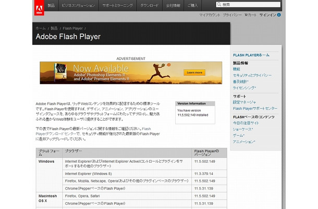Go to Flash Player in the breadcrumb
Image resolution: width=318 pixels, height=209 pixels.
coord(72,28)
